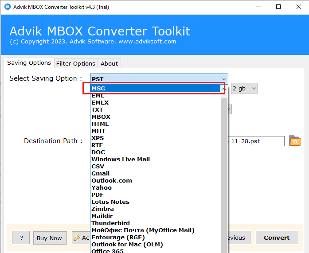Image resolution: width=309 pixels, height=253 pixels.
Task: Click the Activate button with key
Action: [x=81, y=237]
